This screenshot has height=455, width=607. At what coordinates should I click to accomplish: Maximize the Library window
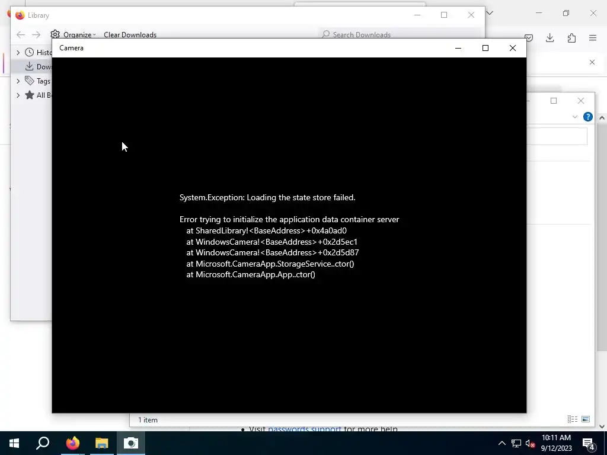(444, 15)
